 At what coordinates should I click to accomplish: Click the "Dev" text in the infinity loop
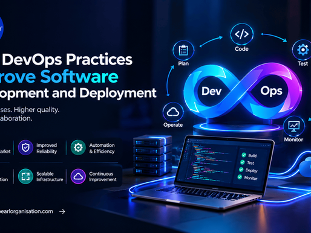(212, 91)
